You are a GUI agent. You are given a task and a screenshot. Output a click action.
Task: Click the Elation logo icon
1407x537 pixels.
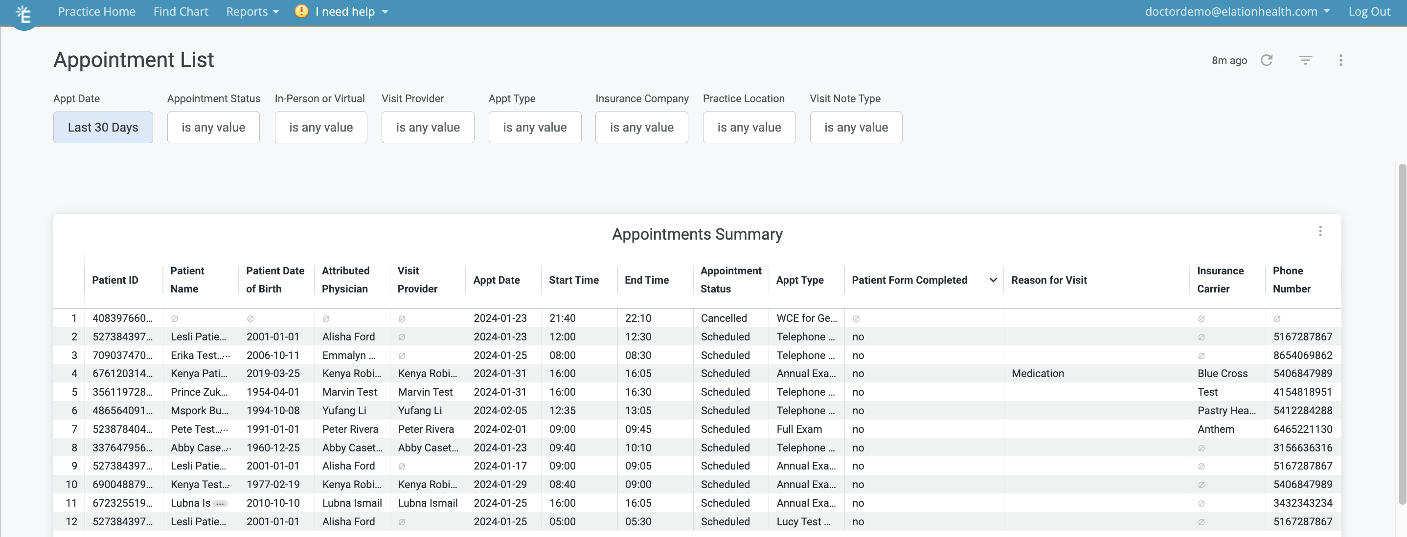23,14
